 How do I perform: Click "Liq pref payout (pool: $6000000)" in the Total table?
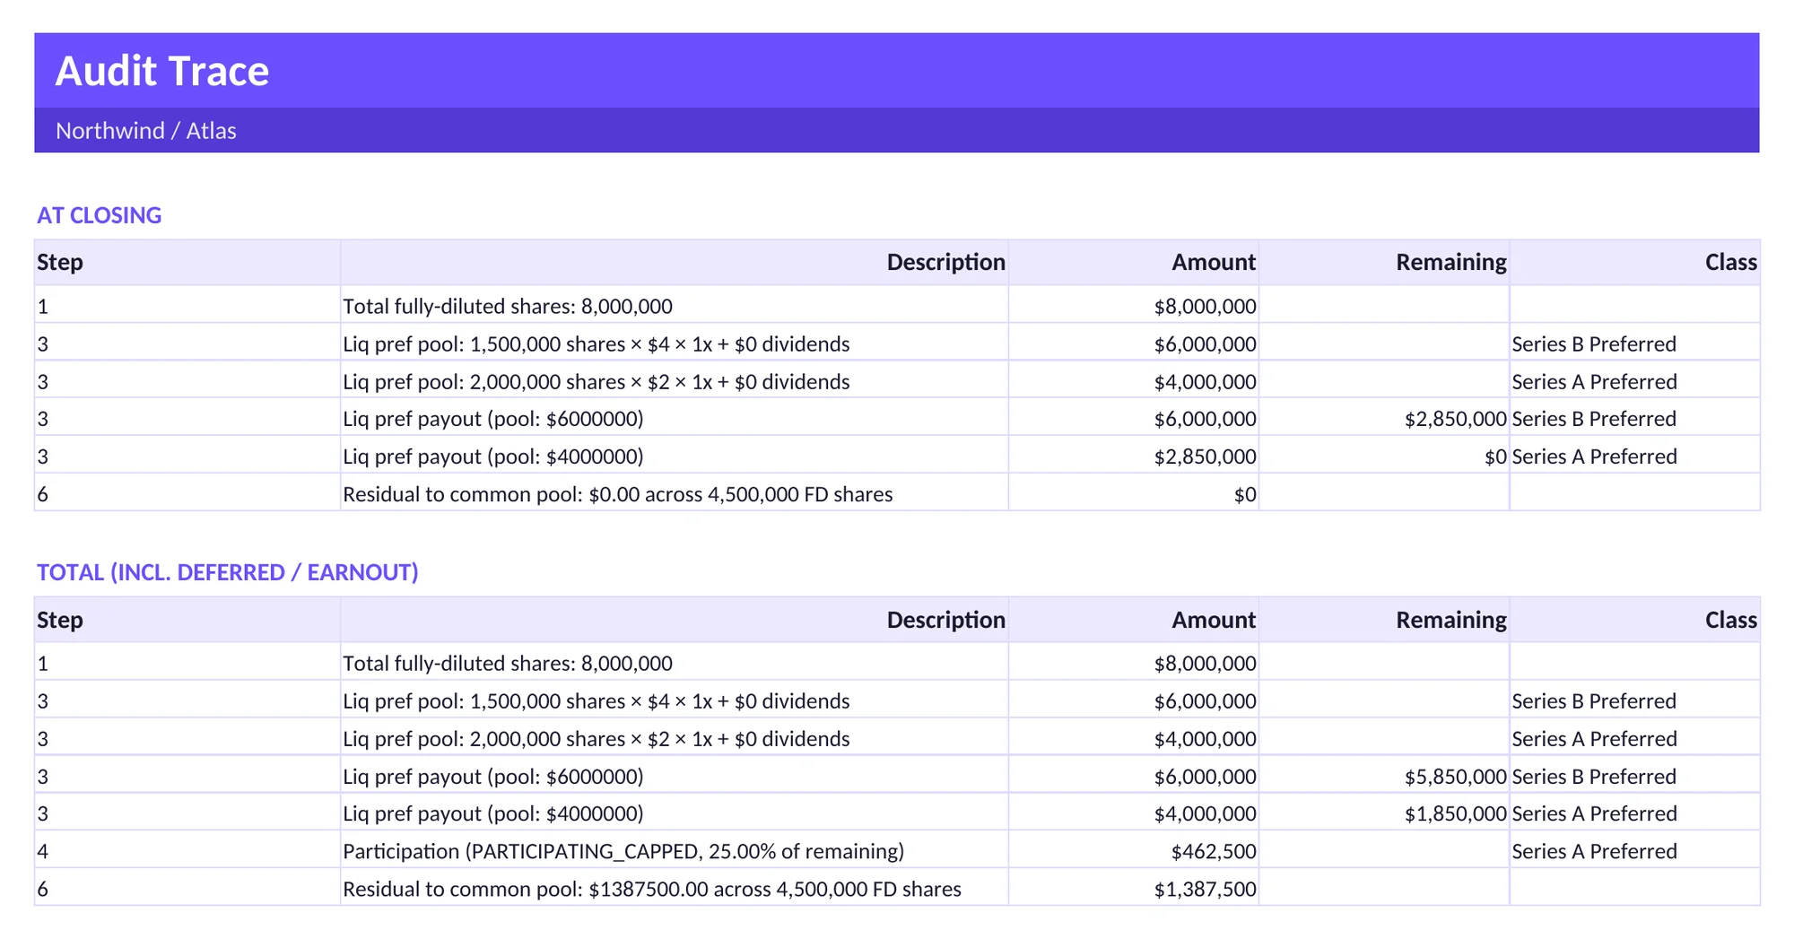(493, 777)
